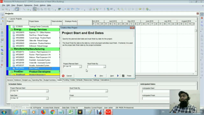The width and height of the screenshot is (204, 115).
Task: Switch to the General tab
Action: (x=10, y=80)
